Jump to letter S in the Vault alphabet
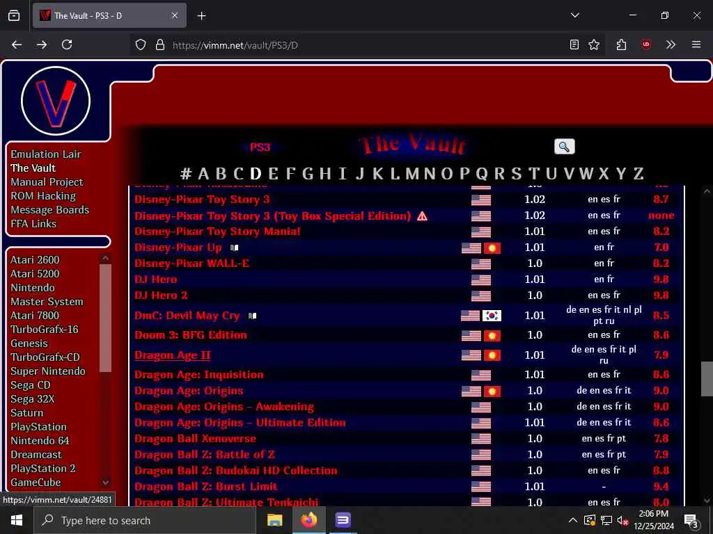 (516, 173)
